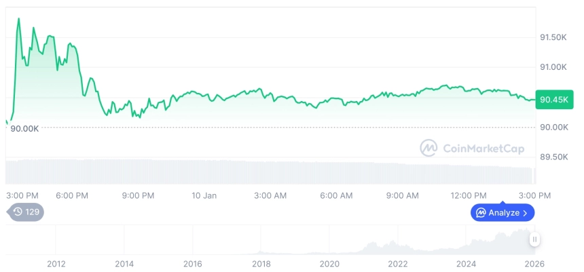
Task: Click the 91.50K y-axis price label
Action: pos(553,37)
